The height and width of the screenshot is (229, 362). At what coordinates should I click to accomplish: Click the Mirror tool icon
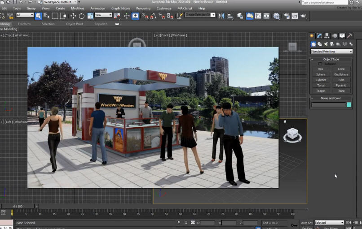click(x=221, y=16)
